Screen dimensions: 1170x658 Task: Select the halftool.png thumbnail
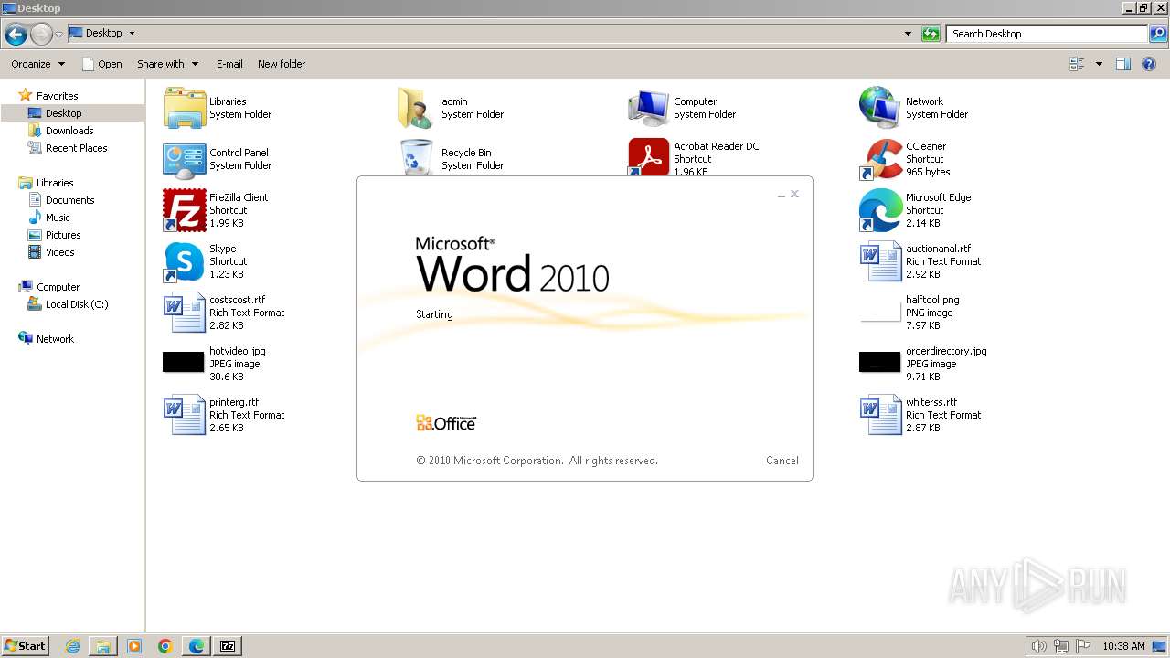[x=881, y=313]
